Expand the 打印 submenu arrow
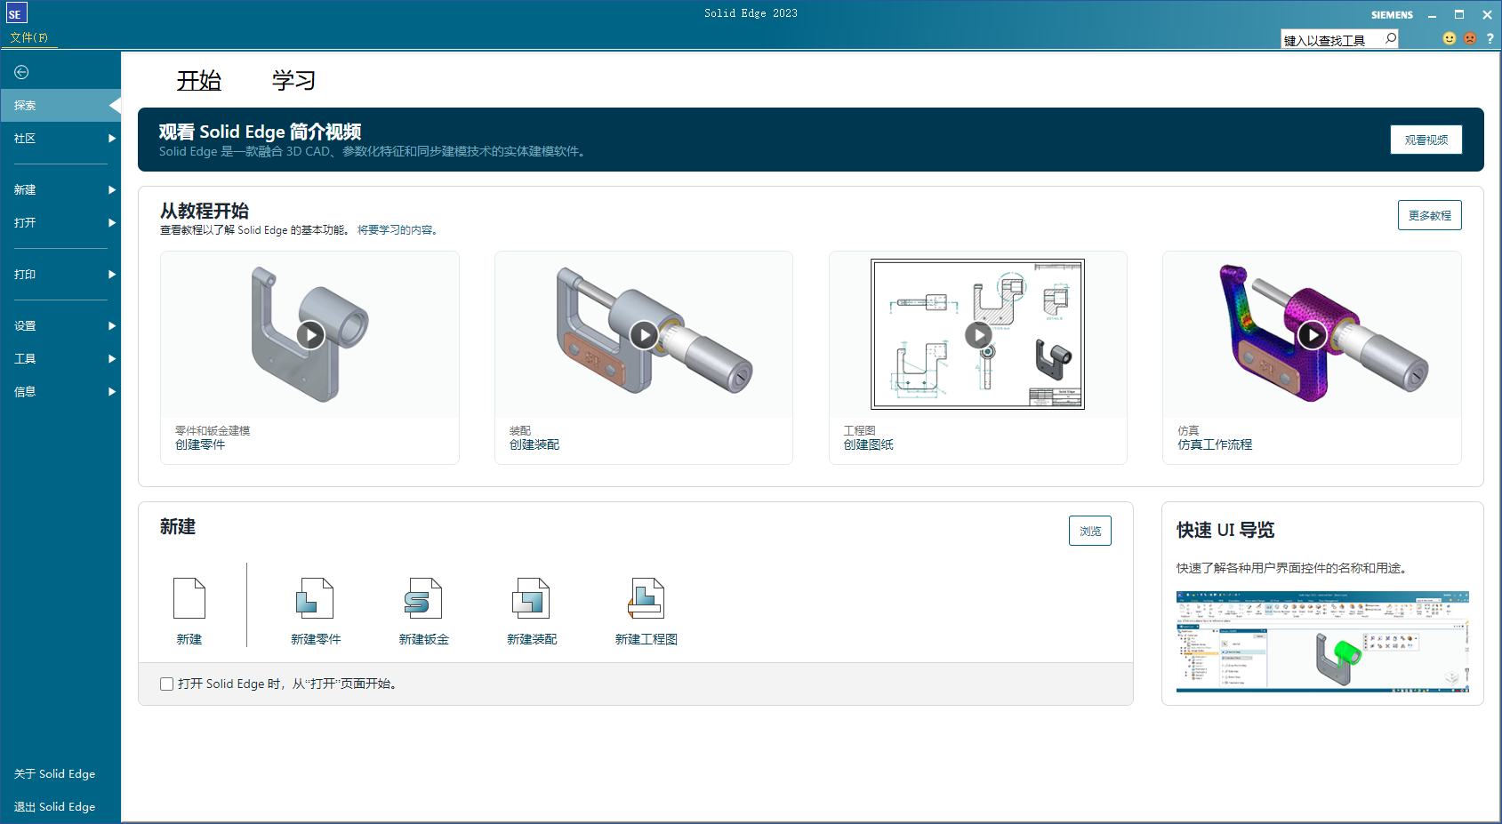Viewport: 1502px width, 824px height. (112, 275)
